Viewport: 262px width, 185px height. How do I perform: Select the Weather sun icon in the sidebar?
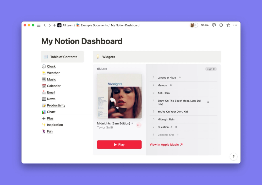pyautogui.click(x=43, y=73)
